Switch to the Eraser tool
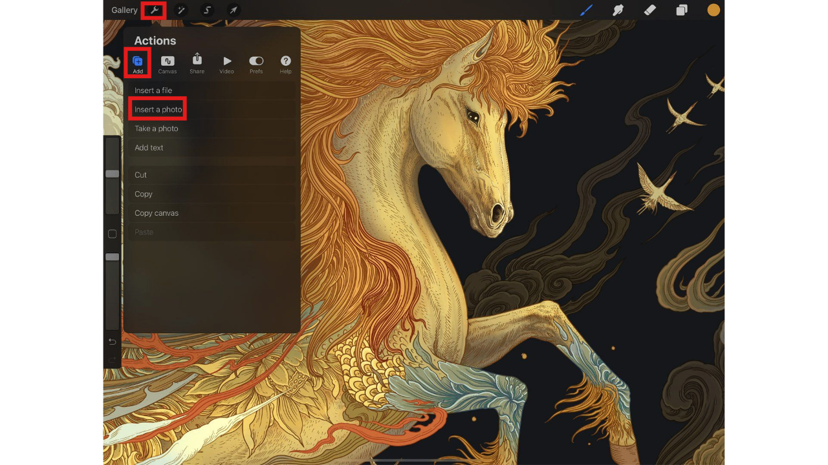828x465 pixels. [650, 10]
